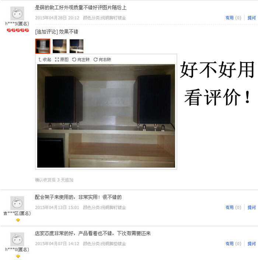Click avatar of user 吉***区
Screen dimensions: 258x260
(17, 203)
